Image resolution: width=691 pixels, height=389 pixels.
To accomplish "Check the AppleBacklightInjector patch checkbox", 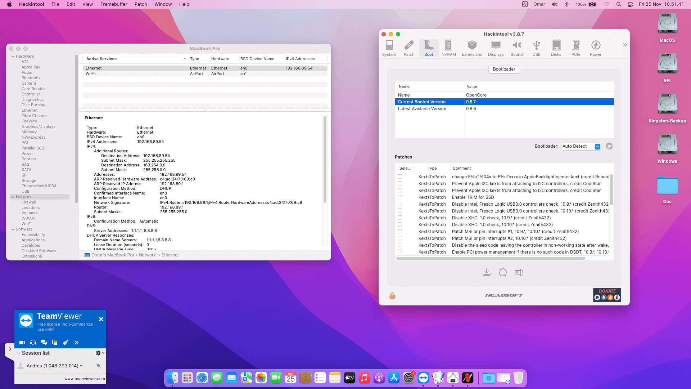I will tap(400, 176).
